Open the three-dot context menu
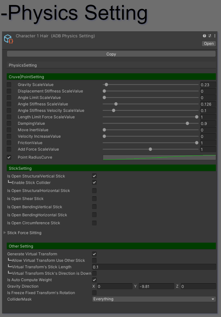 214,36
